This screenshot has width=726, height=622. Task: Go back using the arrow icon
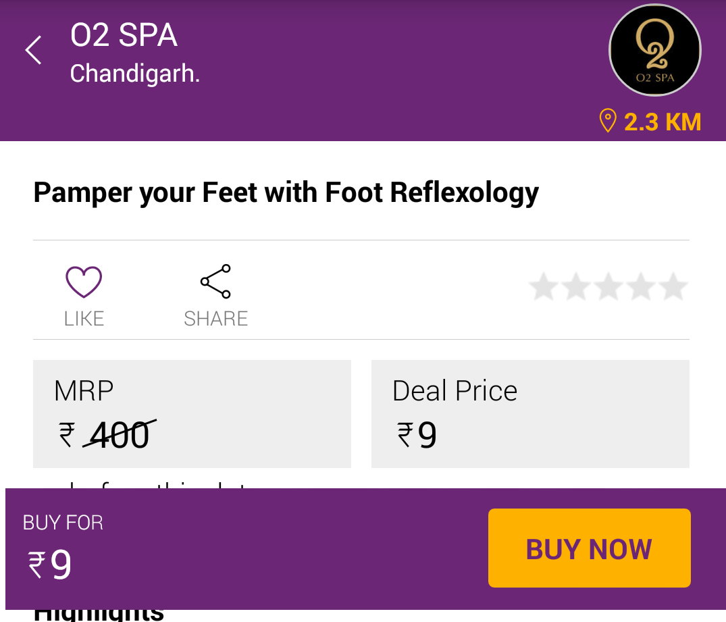pos(33,50)
